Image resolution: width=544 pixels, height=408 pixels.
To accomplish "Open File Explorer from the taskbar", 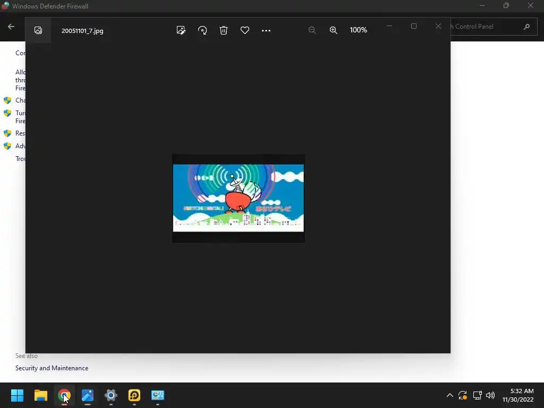I will pyautogui.click(x=40, y=395).
